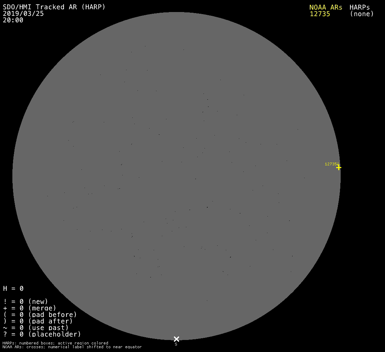Click the ( = 0 (pad before) legend entry

40,315
